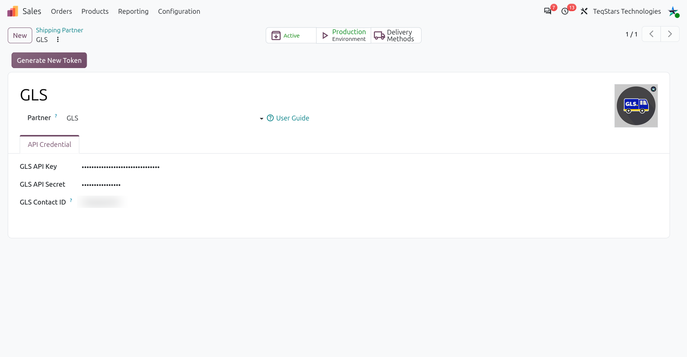Click the GLS Contact ID help mark

point(71,200)
